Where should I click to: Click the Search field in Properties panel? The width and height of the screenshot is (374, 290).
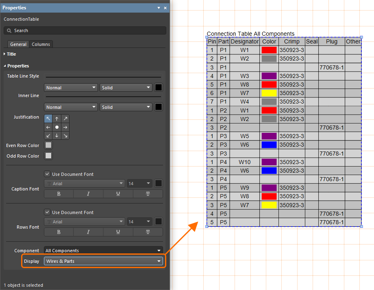[85, 30]
